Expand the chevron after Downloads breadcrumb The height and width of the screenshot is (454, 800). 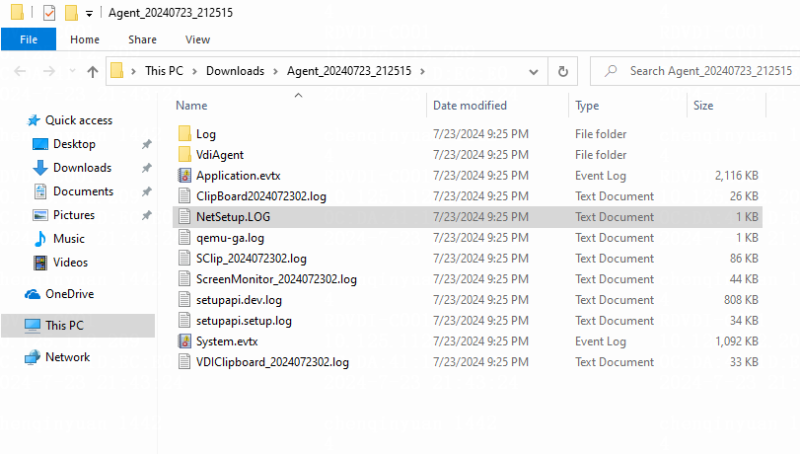(x=275, y=71)
